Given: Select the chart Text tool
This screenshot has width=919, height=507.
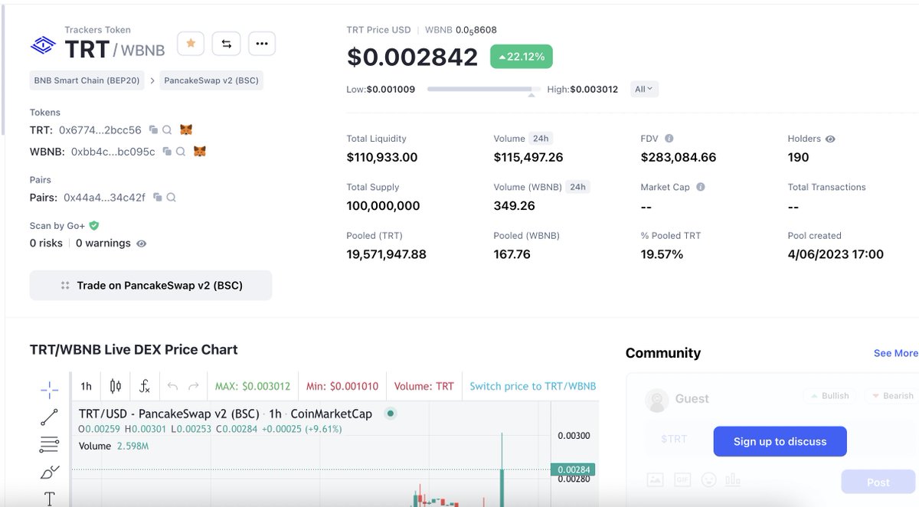Looking at the screenshot, I should 49,499.
